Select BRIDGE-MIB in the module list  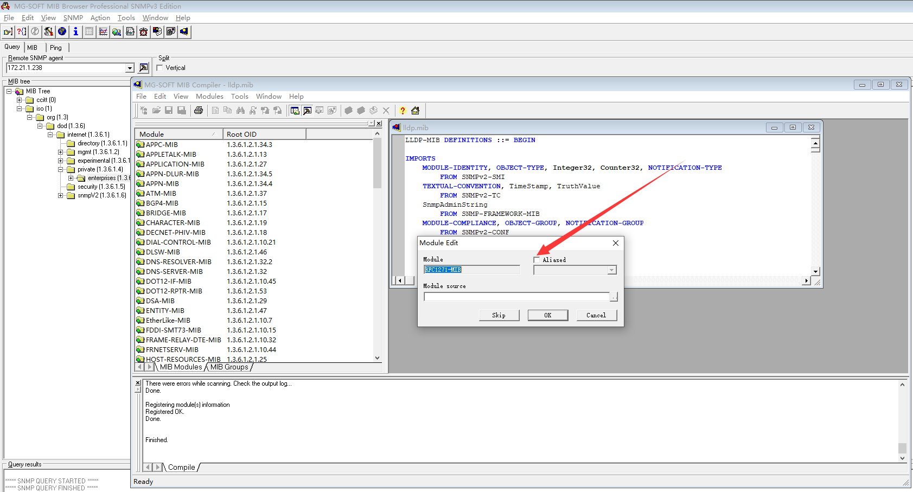pyautogui.click(x=165, y=213)
